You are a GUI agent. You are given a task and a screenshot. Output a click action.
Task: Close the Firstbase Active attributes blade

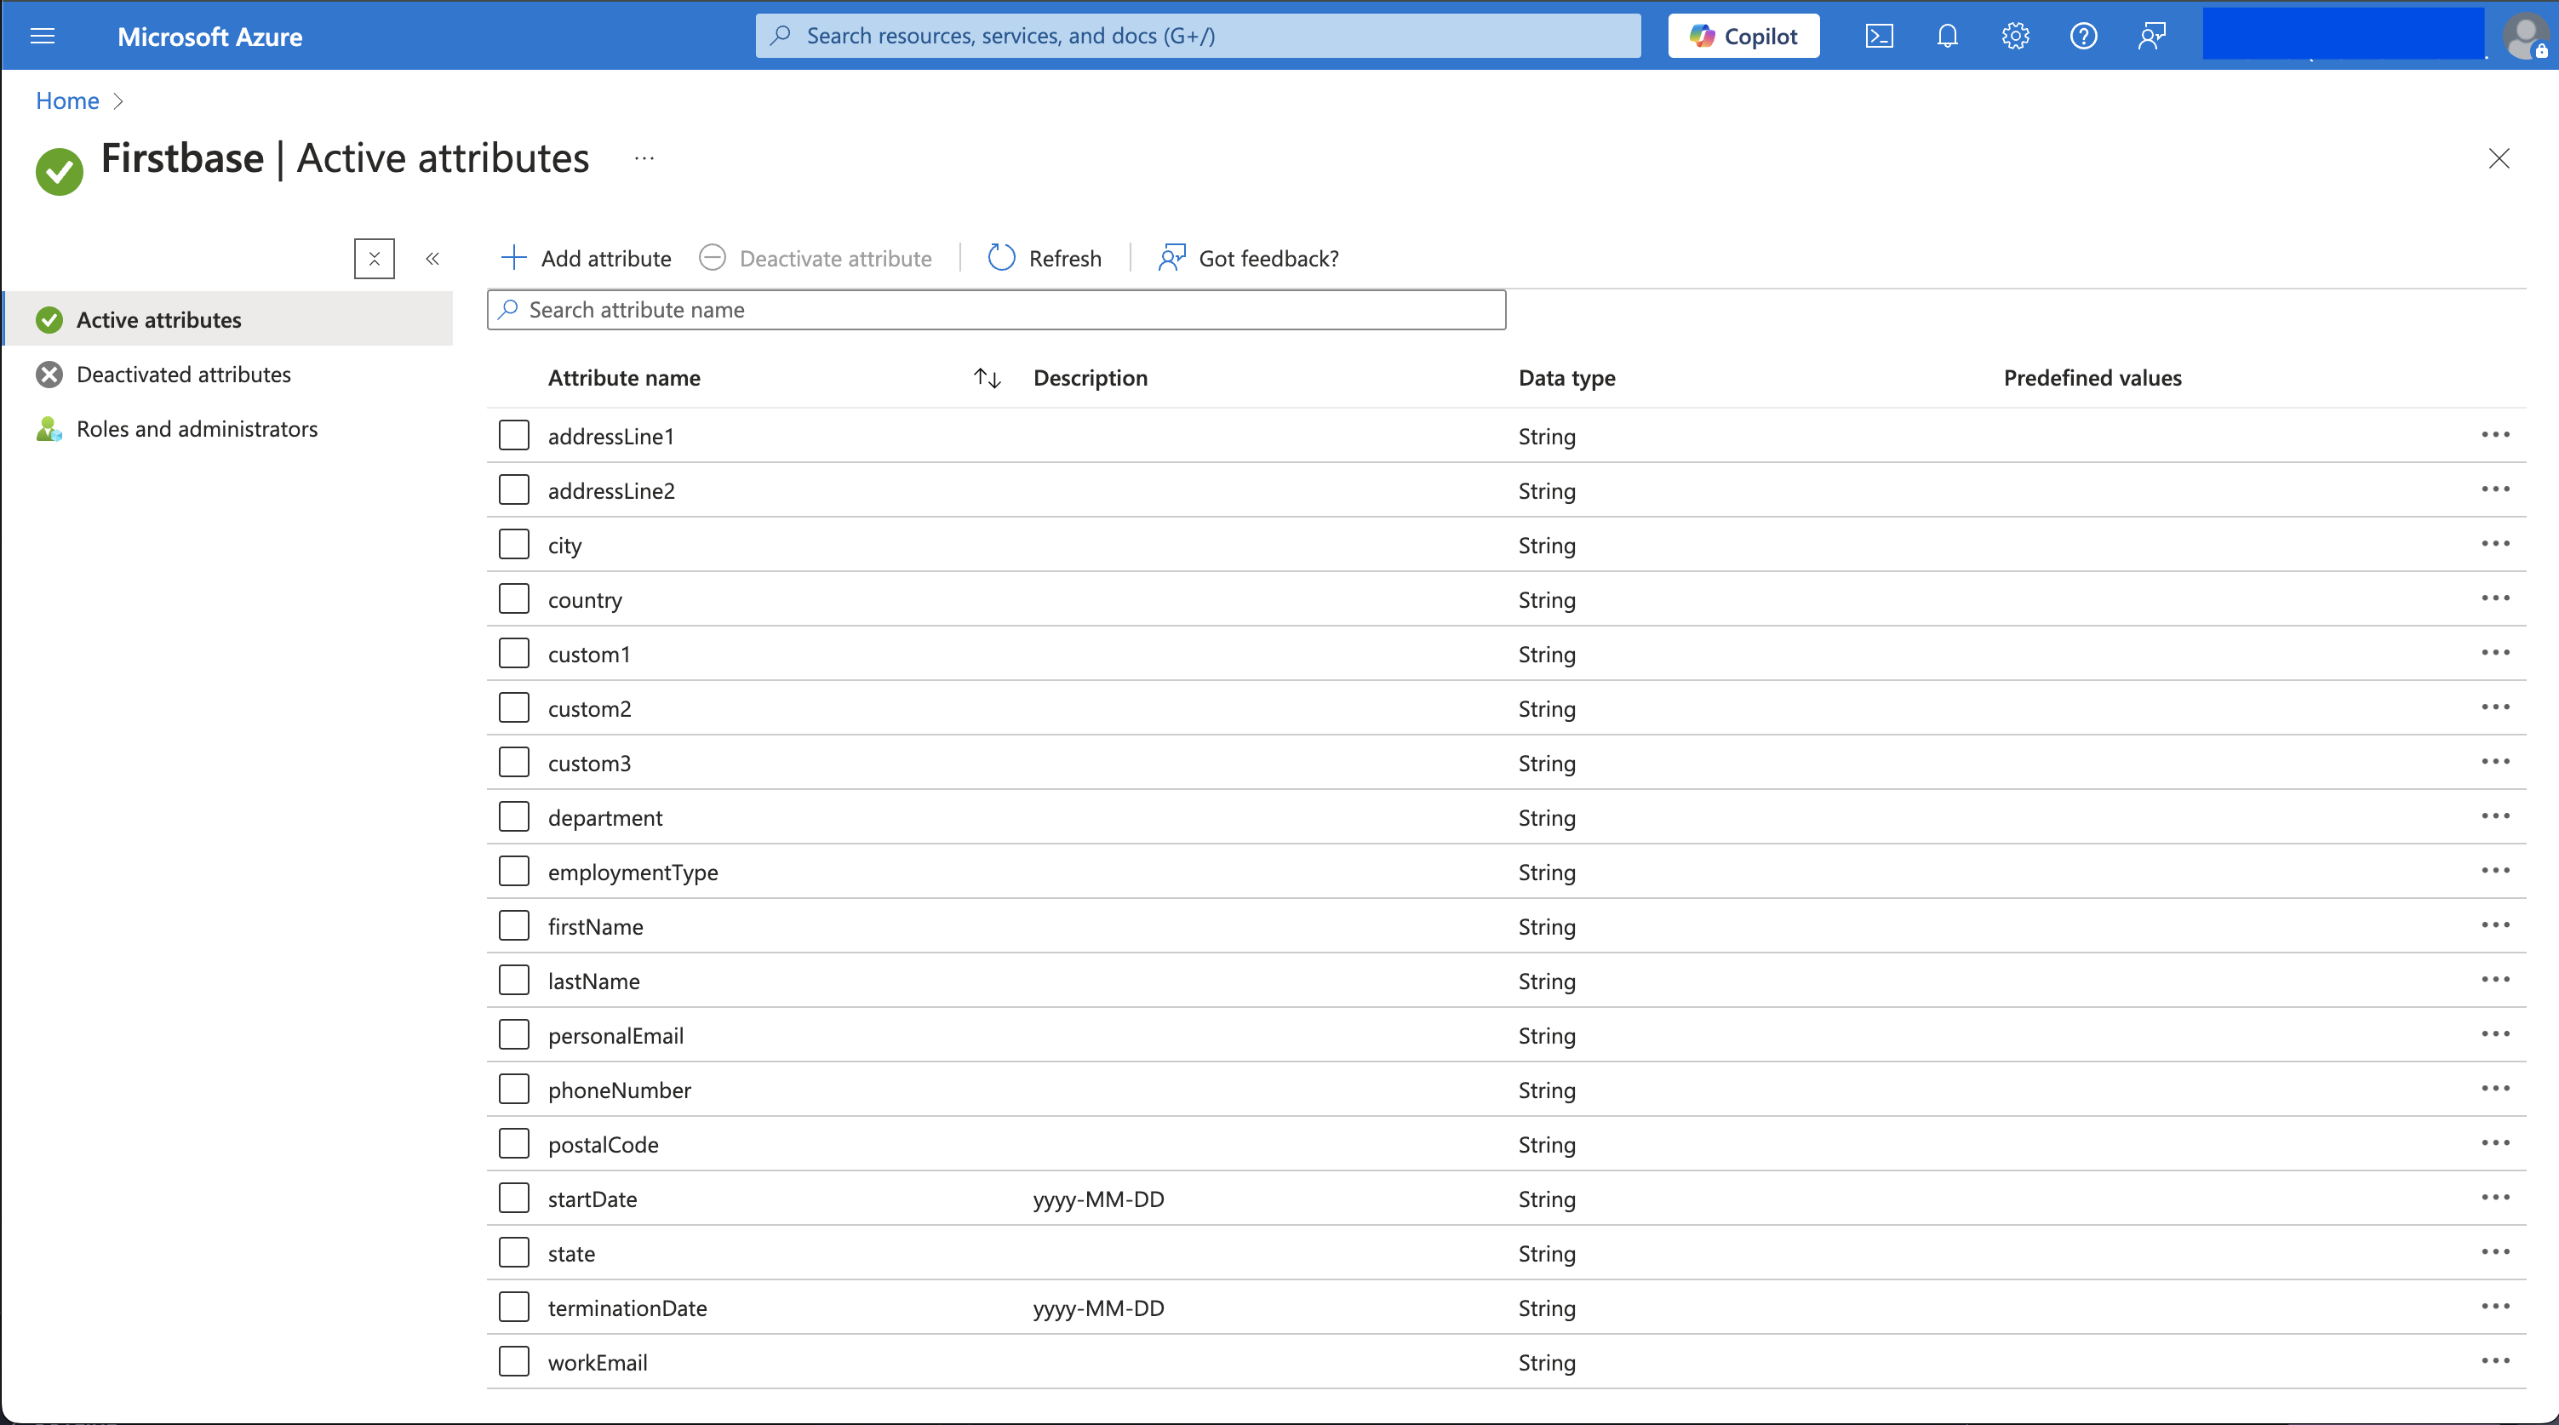pos(2499,159)
